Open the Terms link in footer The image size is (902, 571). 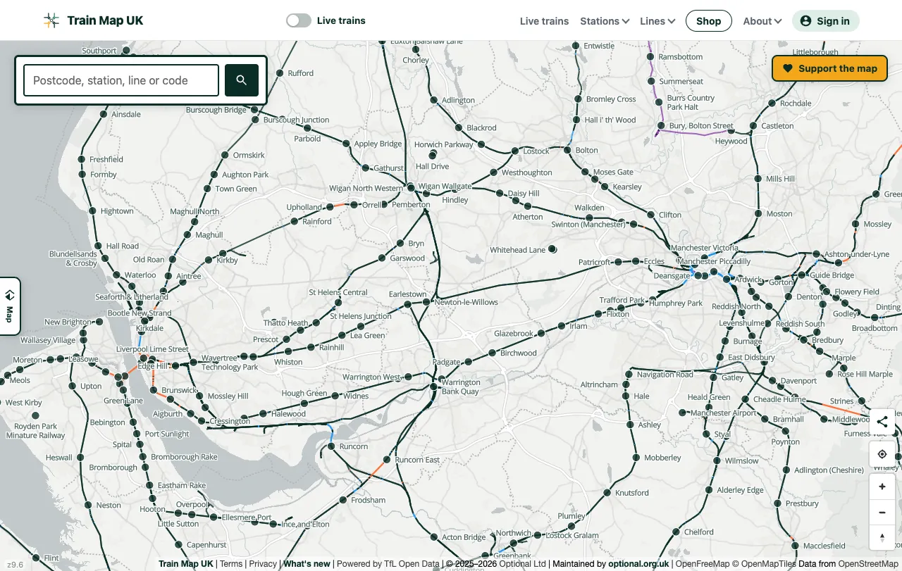point(231,564)
